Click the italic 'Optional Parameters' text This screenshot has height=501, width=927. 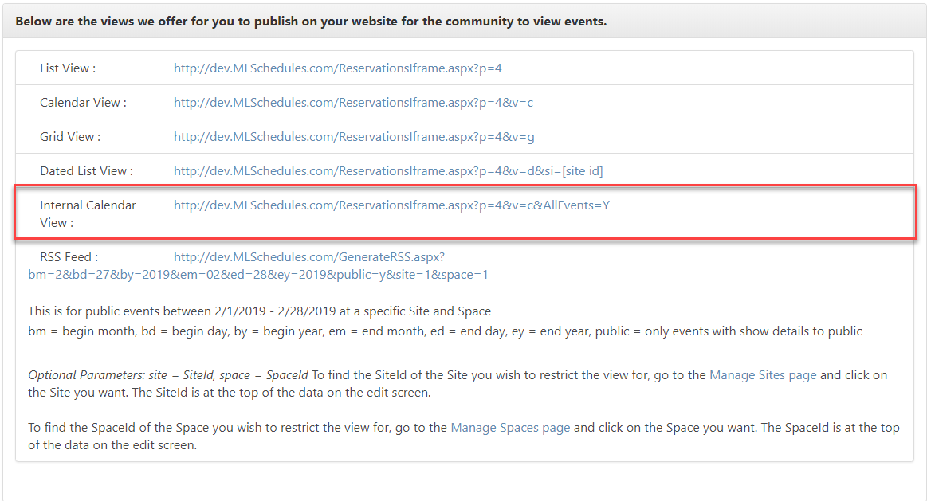tap(168, 375)
